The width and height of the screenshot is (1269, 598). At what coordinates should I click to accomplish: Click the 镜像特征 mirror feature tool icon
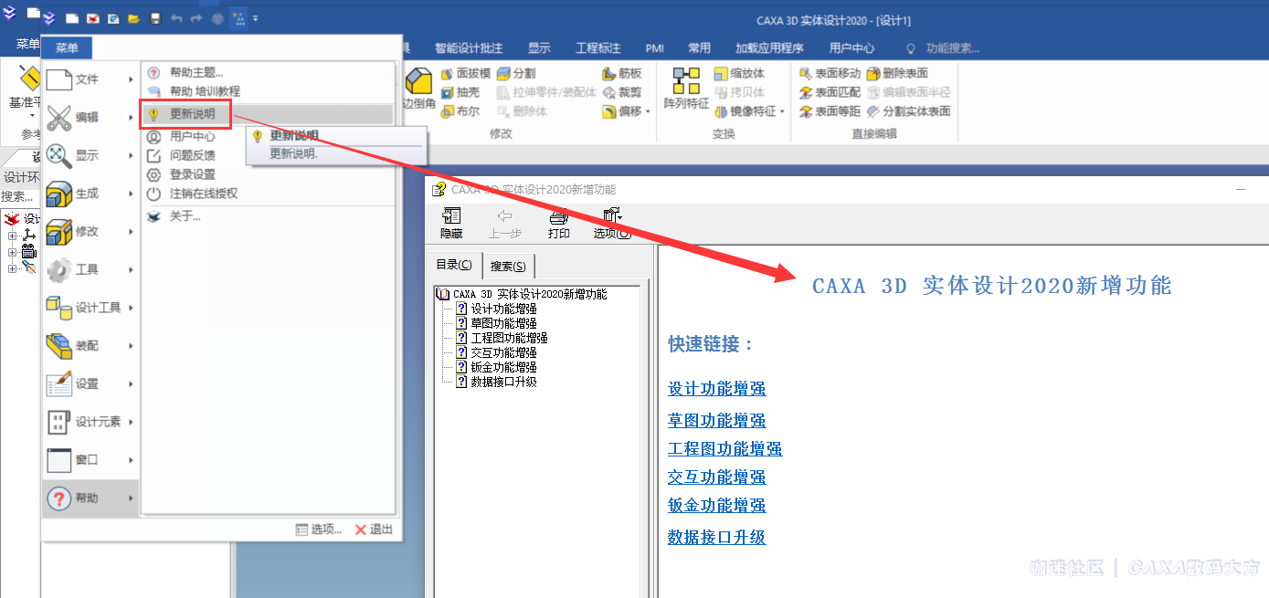[x=722, y=111]
